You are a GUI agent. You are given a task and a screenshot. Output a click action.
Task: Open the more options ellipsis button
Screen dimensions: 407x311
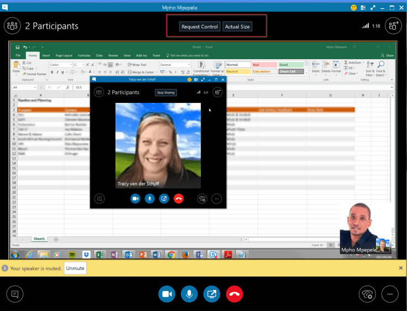click(x=390, y=294)
